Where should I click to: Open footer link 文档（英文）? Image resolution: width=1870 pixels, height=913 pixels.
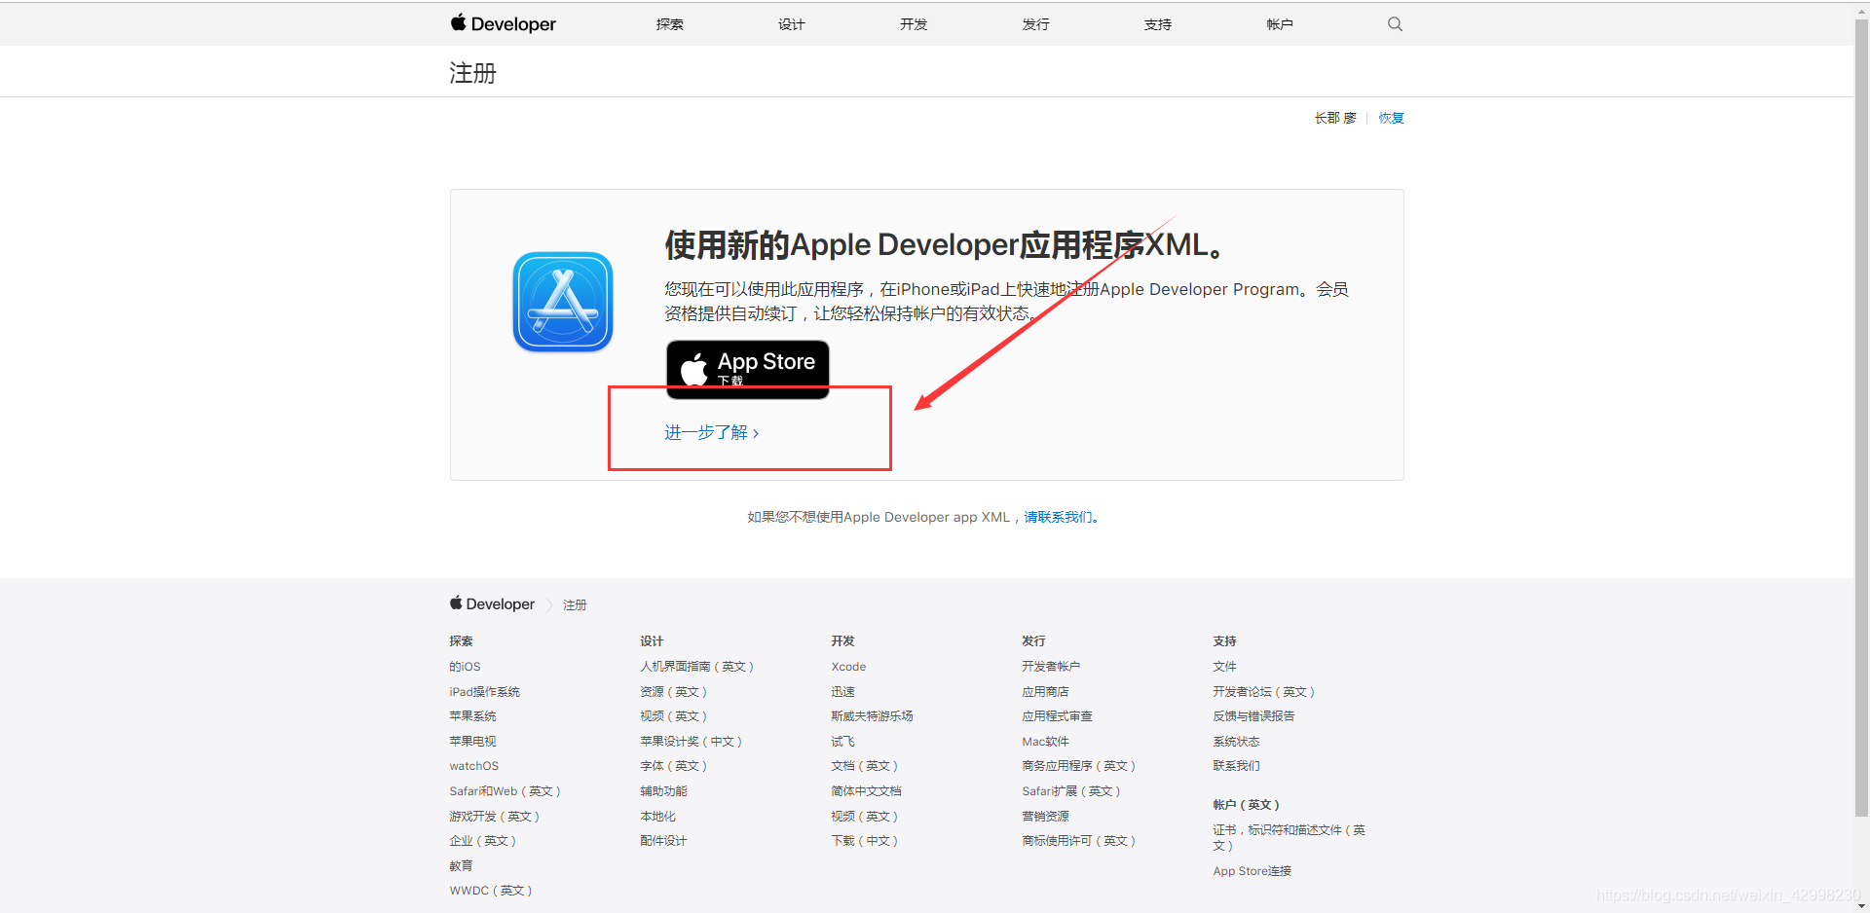[864, 766]
